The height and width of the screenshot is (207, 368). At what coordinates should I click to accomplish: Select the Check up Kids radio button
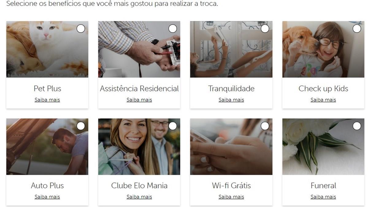click(x=357, y=29)
